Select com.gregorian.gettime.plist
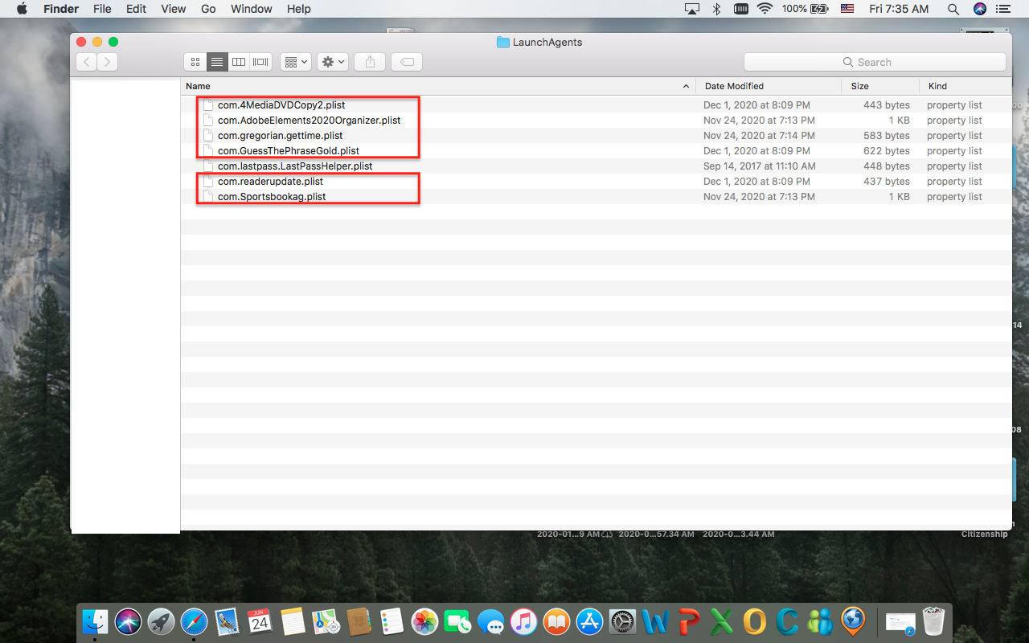 (x=280, y=136)
